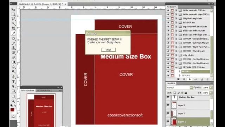The width and height of the screenshot is (225, 127).
Task: Collapse MEDIUM SIZE BOX.atn action set
Action: [x=176, y=67]
